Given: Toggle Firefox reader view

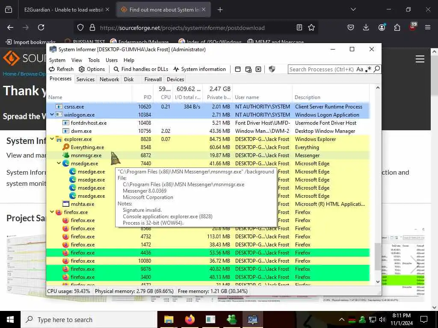Looking at the screenshot, I should tap(299, 27).
